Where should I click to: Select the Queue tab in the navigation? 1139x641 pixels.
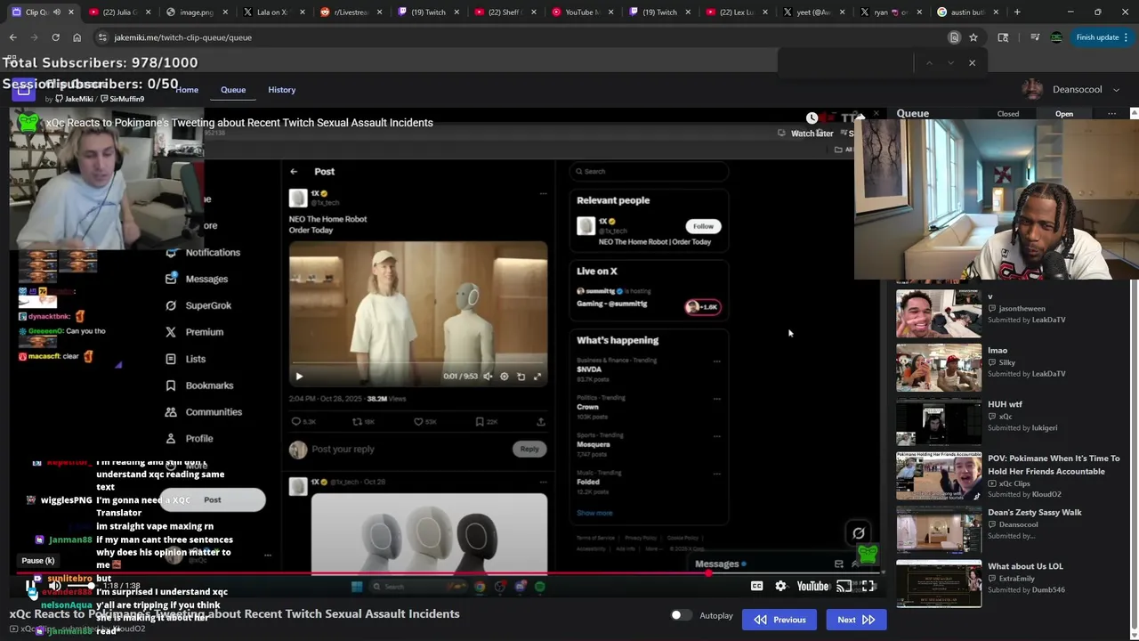tap(233, 90)
